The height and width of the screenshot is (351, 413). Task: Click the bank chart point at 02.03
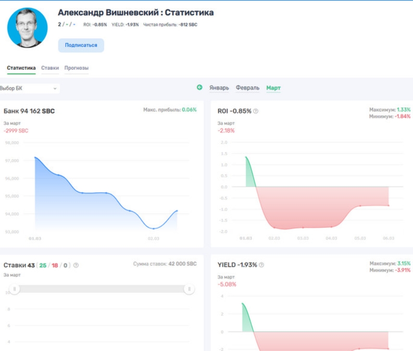click(x=153, y=228)
